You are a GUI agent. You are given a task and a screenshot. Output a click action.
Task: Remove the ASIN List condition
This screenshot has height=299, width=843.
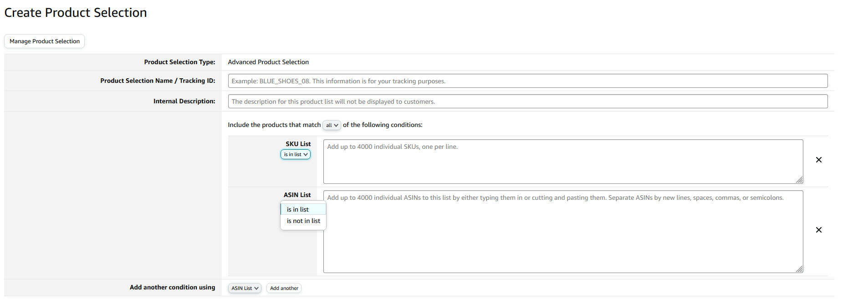tap(818, 230)
